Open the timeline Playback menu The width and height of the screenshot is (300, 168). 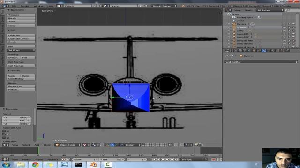52,159
